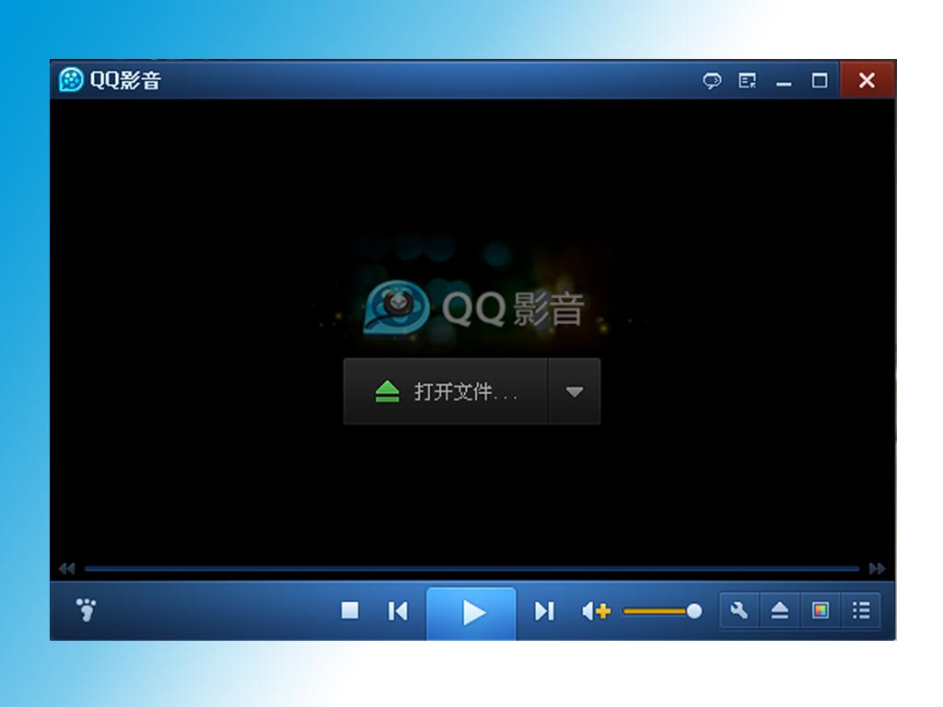Click the QQ影音 logo in the title bar

click(x=71, y=79)
